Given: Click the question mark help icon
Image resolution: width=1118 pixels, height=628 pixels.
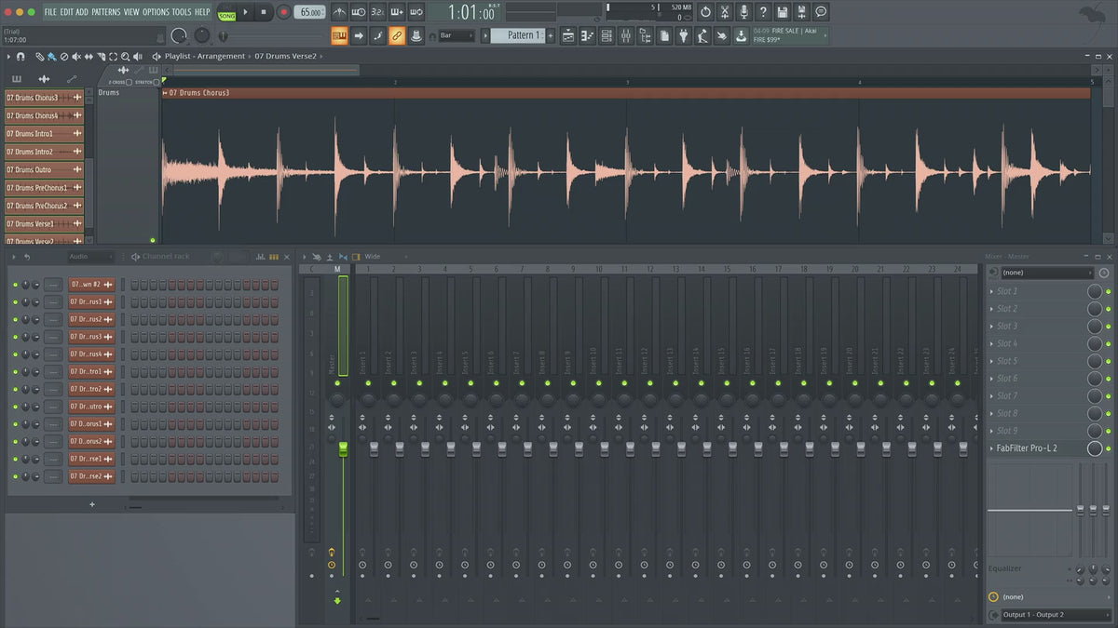Looking at the screenshot, I should [763, 12].
